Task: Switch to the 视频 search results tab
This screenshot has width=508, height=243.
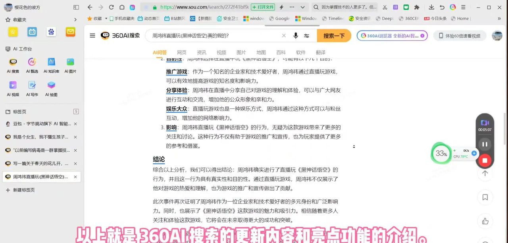Action: click(x=221, y=52)
